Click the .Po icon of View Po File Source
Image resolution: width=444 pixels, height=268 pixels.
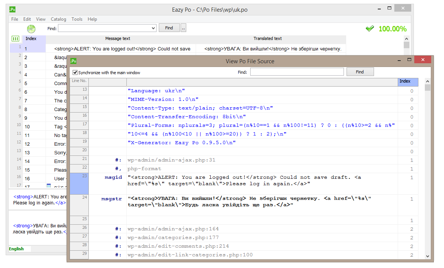[x=74, y=61]
